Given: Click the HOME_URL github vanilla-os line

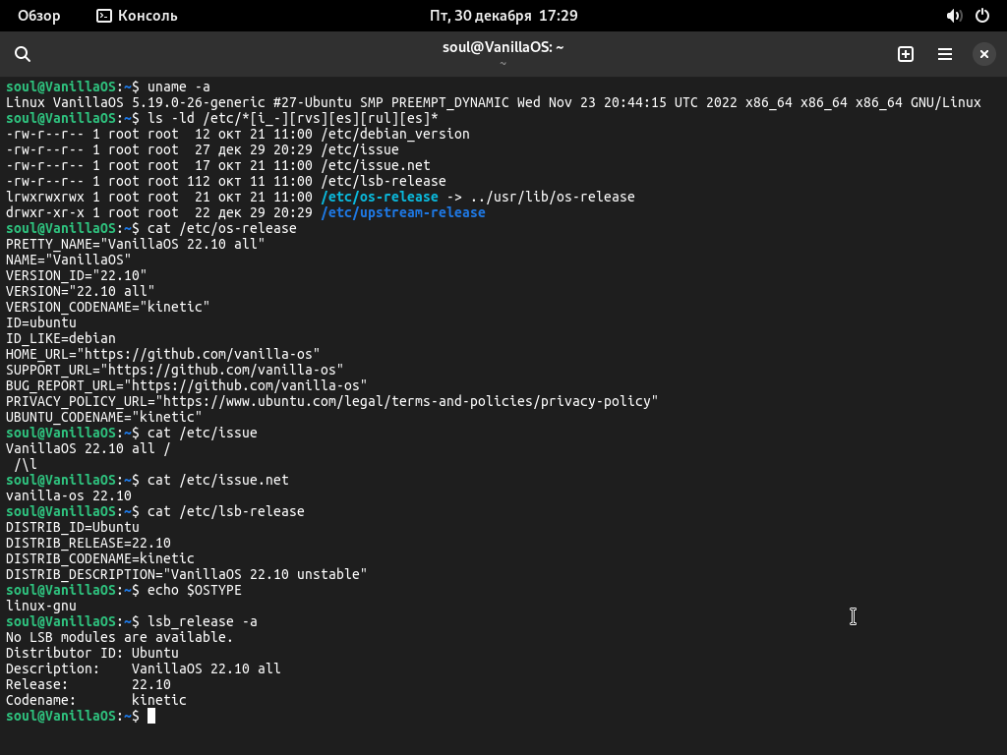Looking at the screenshot, I should 162,354.
